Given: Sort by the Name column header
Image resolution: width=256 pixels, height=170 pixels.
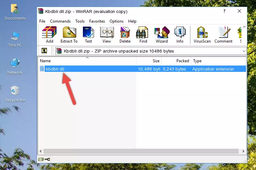Looking at the screenshot, I should (87, 61).
